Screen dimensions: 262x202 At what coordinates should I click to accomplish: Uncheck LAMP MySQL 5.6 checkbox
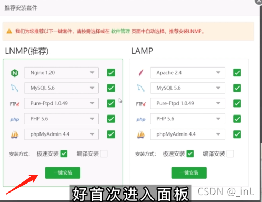pyautogui.click(x=237, y=88)
